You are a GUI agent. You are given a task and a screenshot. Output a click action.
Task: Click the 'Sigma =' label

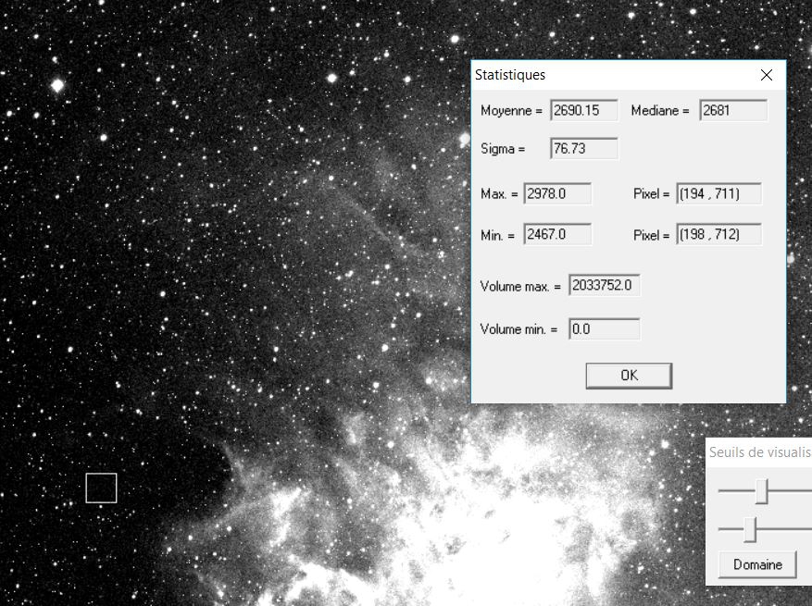tap(503, 149)
